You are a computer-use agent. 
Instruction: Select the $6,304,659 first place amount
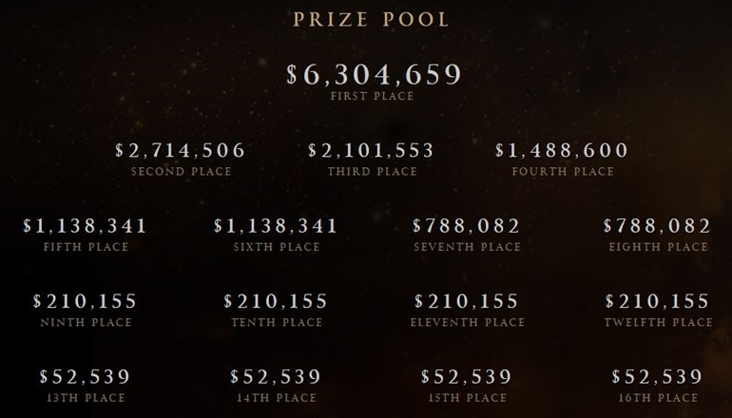[x=374, y=75]
